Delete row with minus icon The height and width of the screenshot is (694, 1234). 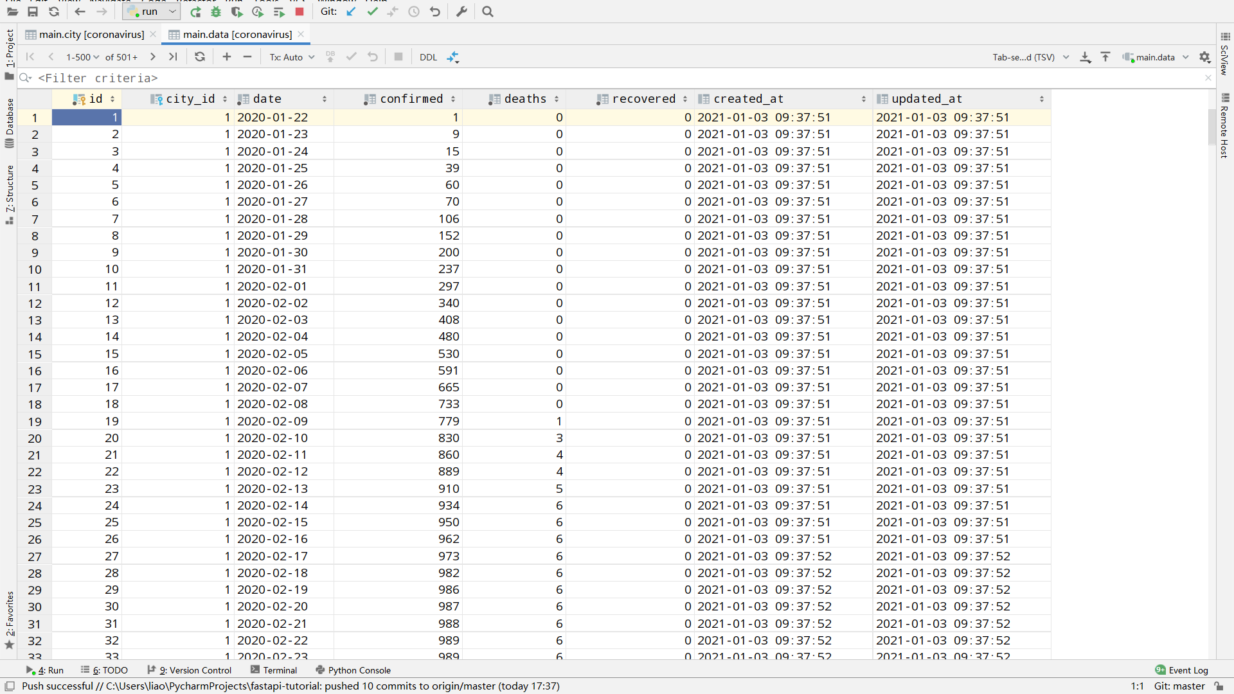point(247,57)
